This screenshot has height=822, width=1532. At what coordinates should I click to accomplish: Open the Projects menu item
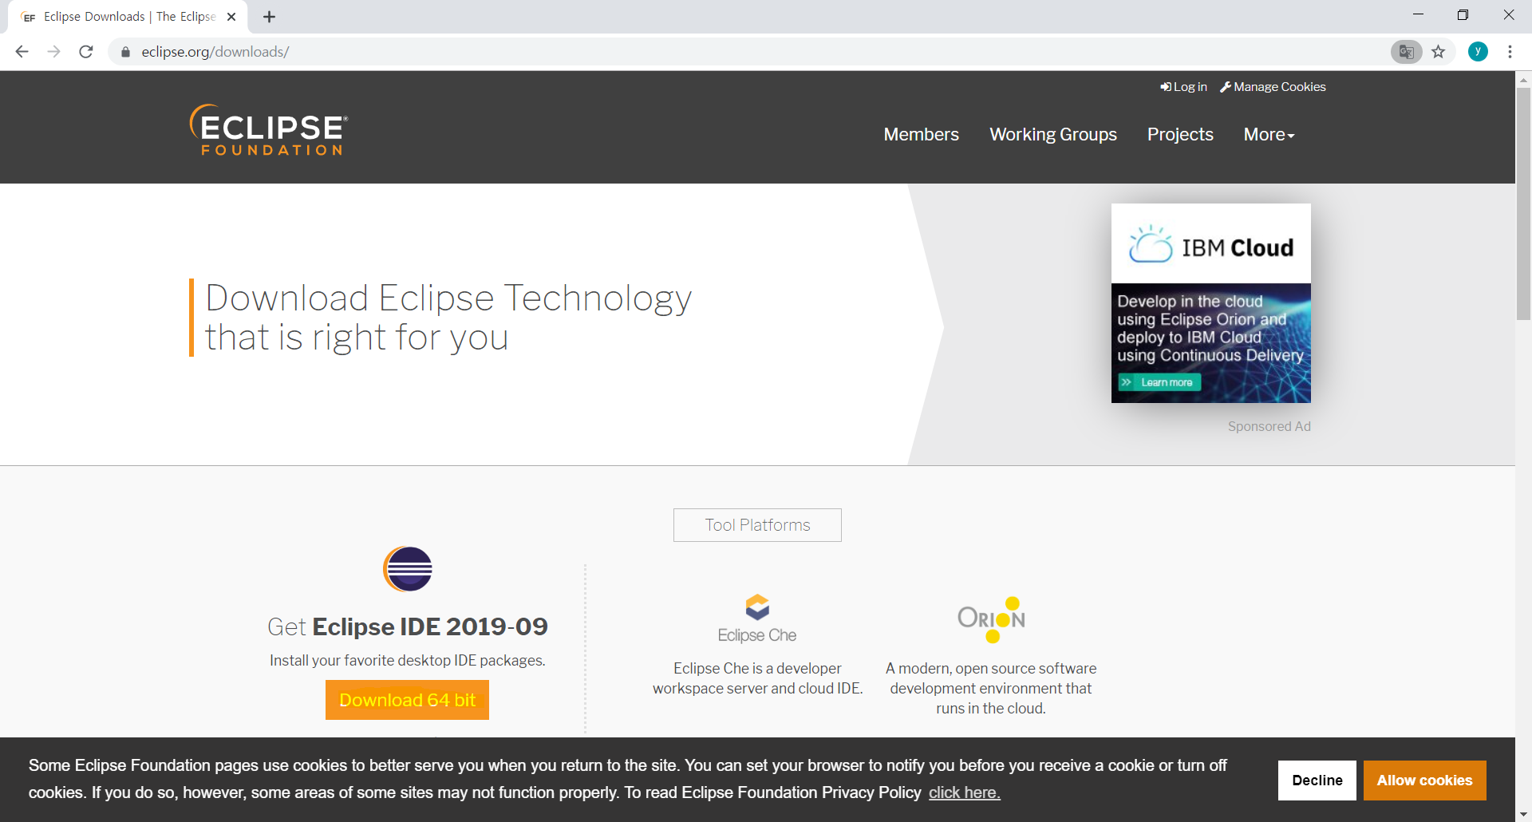click(x=1180, y=134)
